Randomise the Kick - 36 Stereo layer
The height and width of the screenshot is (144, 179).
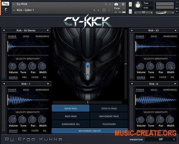(x=42, y=36)
